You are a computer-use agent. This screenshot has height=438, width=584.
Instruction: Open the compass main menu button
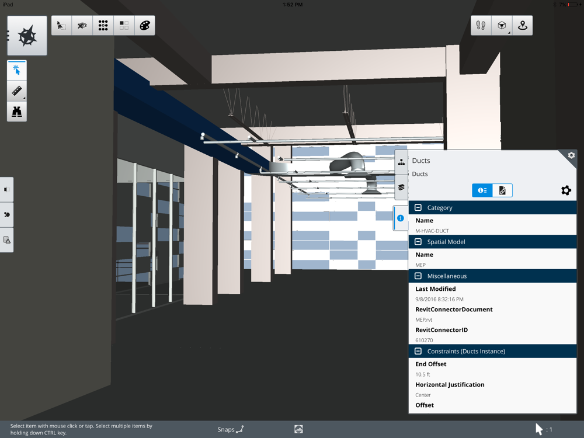tap(27, 36)
